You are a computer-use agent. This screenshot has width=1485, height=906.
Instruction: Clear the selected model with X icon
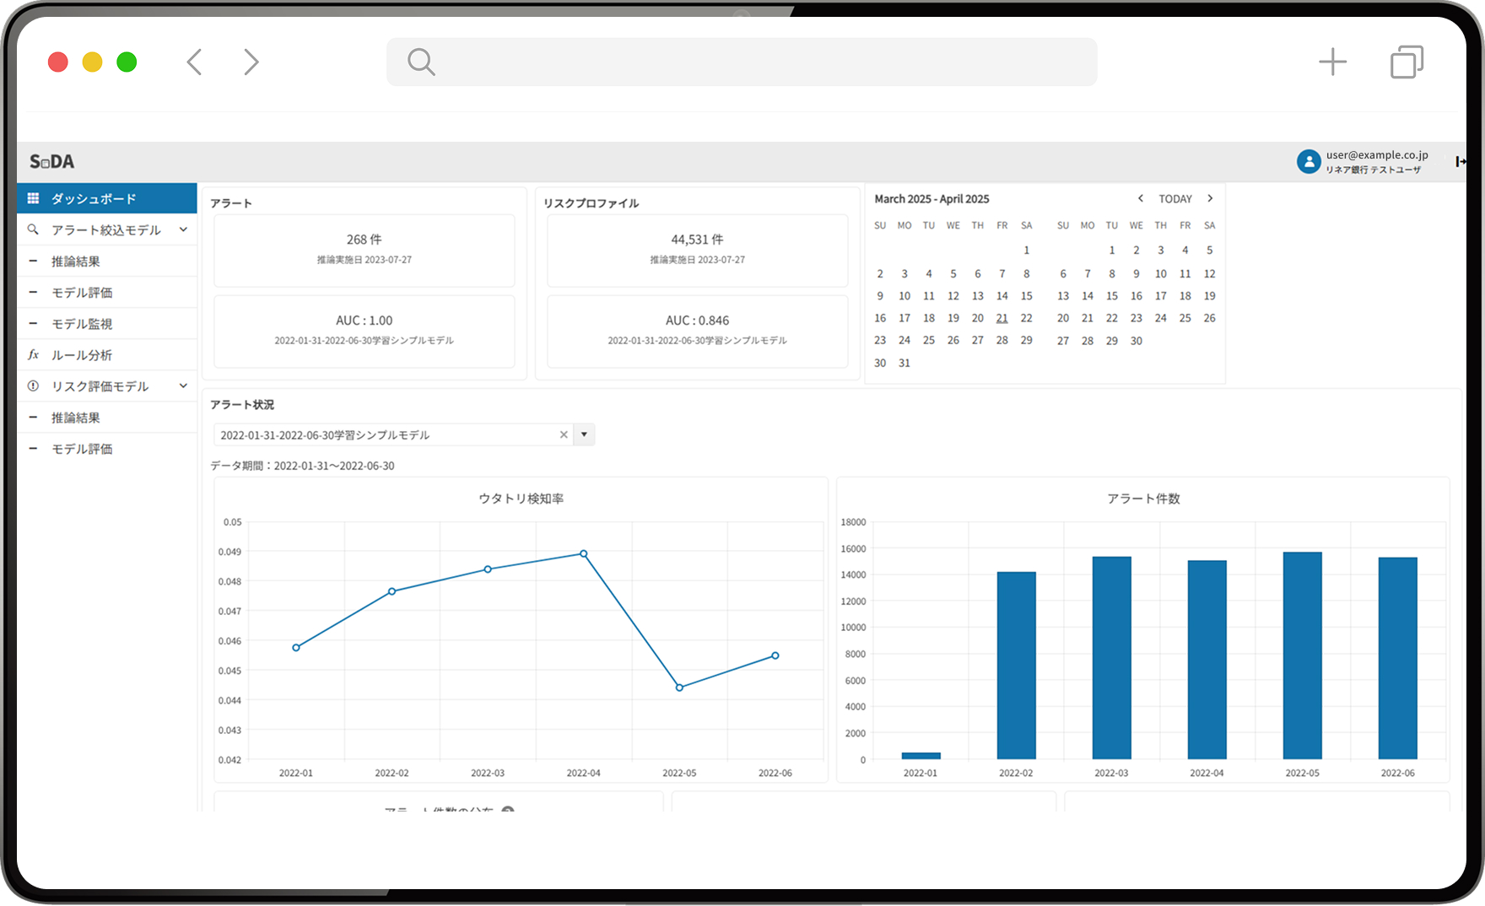[564, 434]
